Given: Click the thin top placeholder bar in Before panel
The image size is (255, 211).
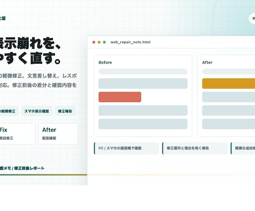Looking at the screenshot, I should [143, 72].
